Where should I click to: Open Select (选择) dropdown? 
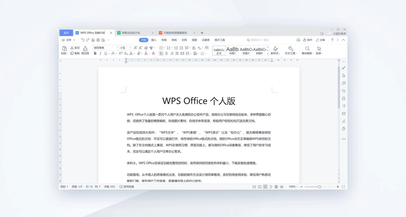click(x=319, y=50)
